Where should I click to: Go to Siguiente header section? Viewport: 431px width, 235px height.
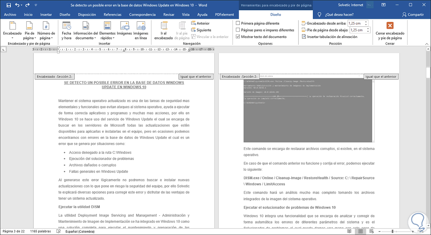[201, 30]
